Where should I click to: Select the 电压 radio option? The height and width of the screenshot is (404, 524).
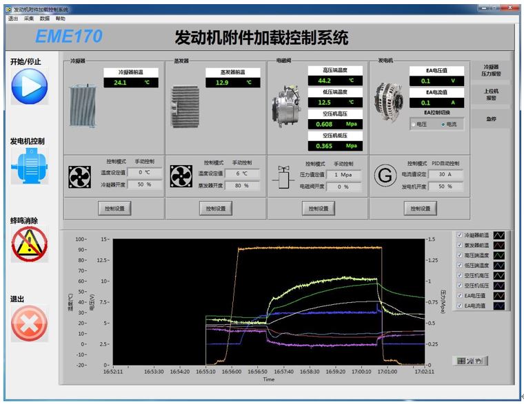coord(412,125)
